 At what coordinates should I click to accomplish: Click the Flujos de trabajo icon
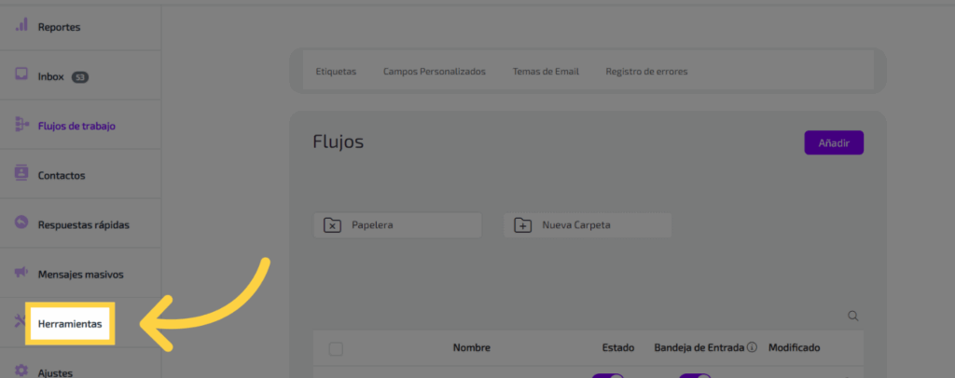[21, 125]
